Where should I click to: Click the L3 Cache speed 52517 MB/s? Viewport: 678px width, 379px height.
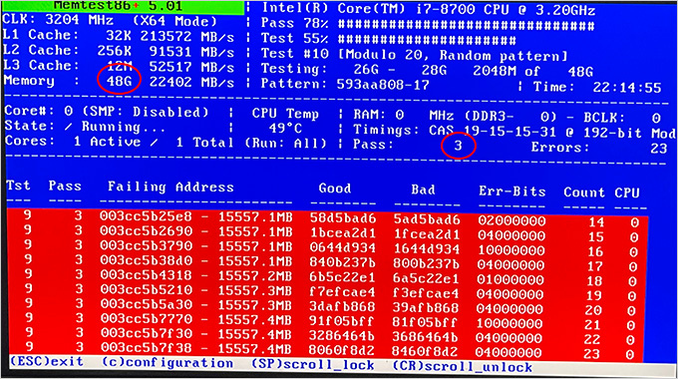tap(191, 67)
